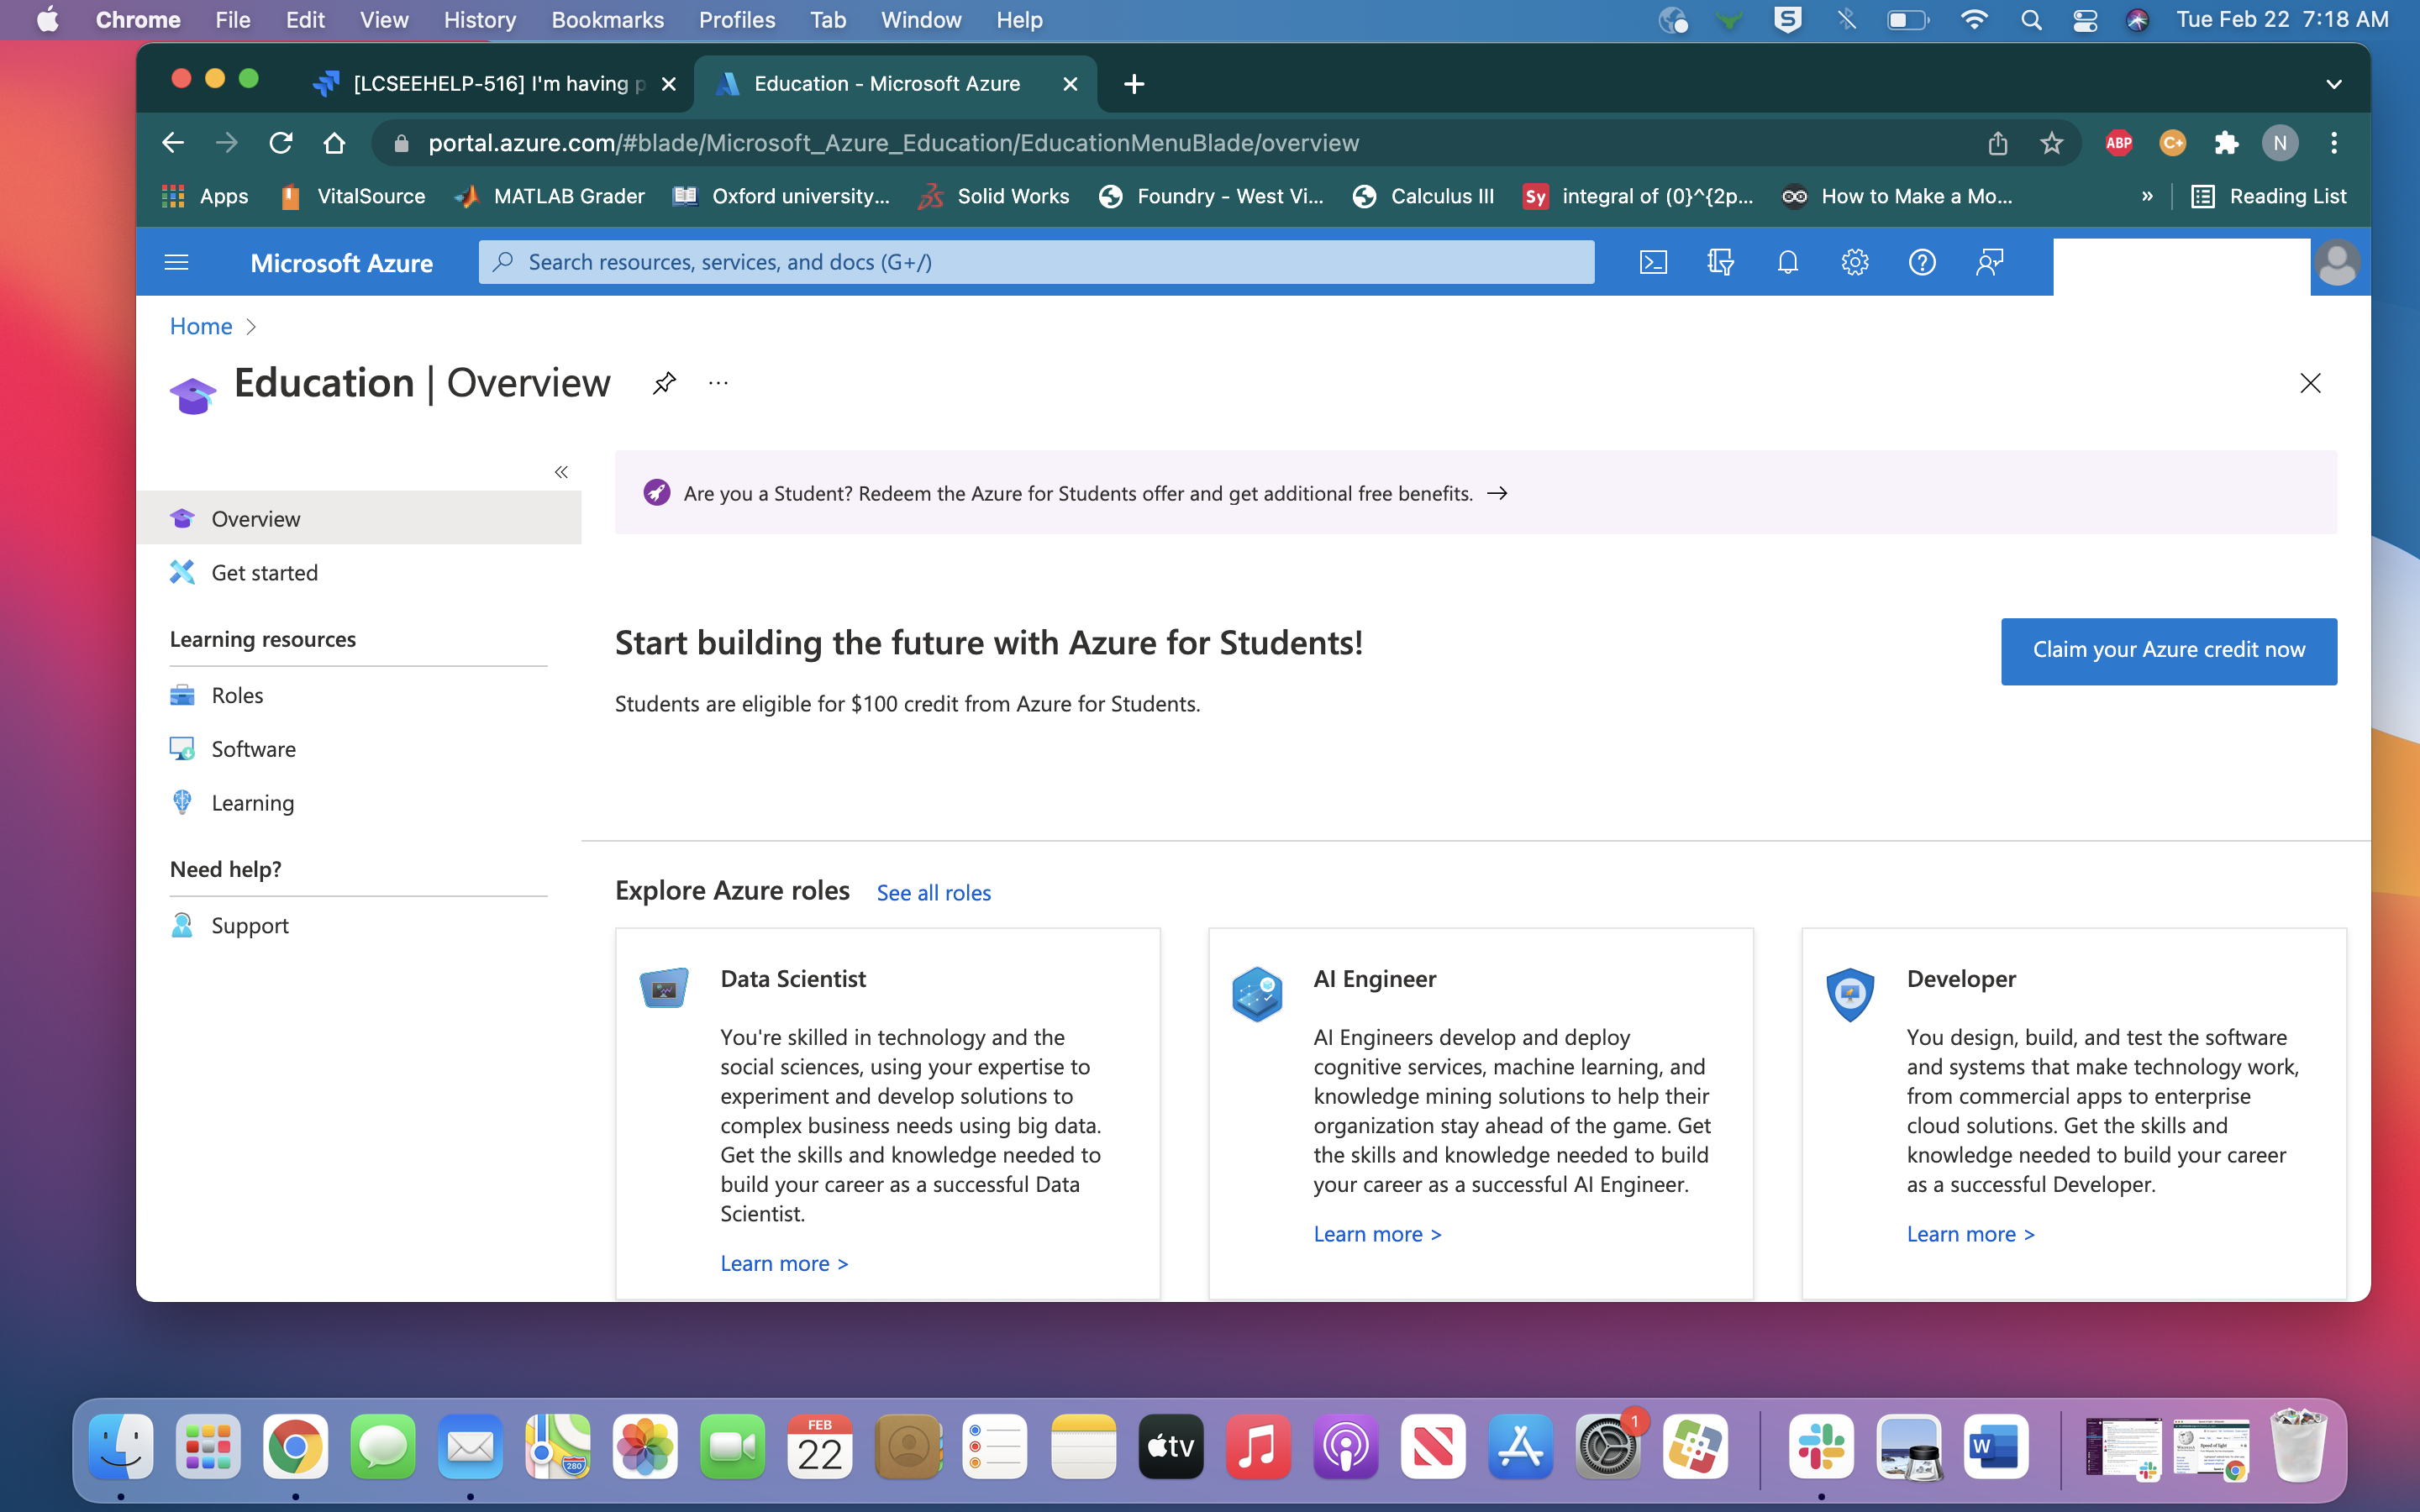Open the Azure portal hamburger menu

(x=176, y=262)
